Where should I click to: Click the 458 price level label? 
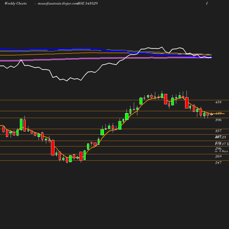pos(218,102)
